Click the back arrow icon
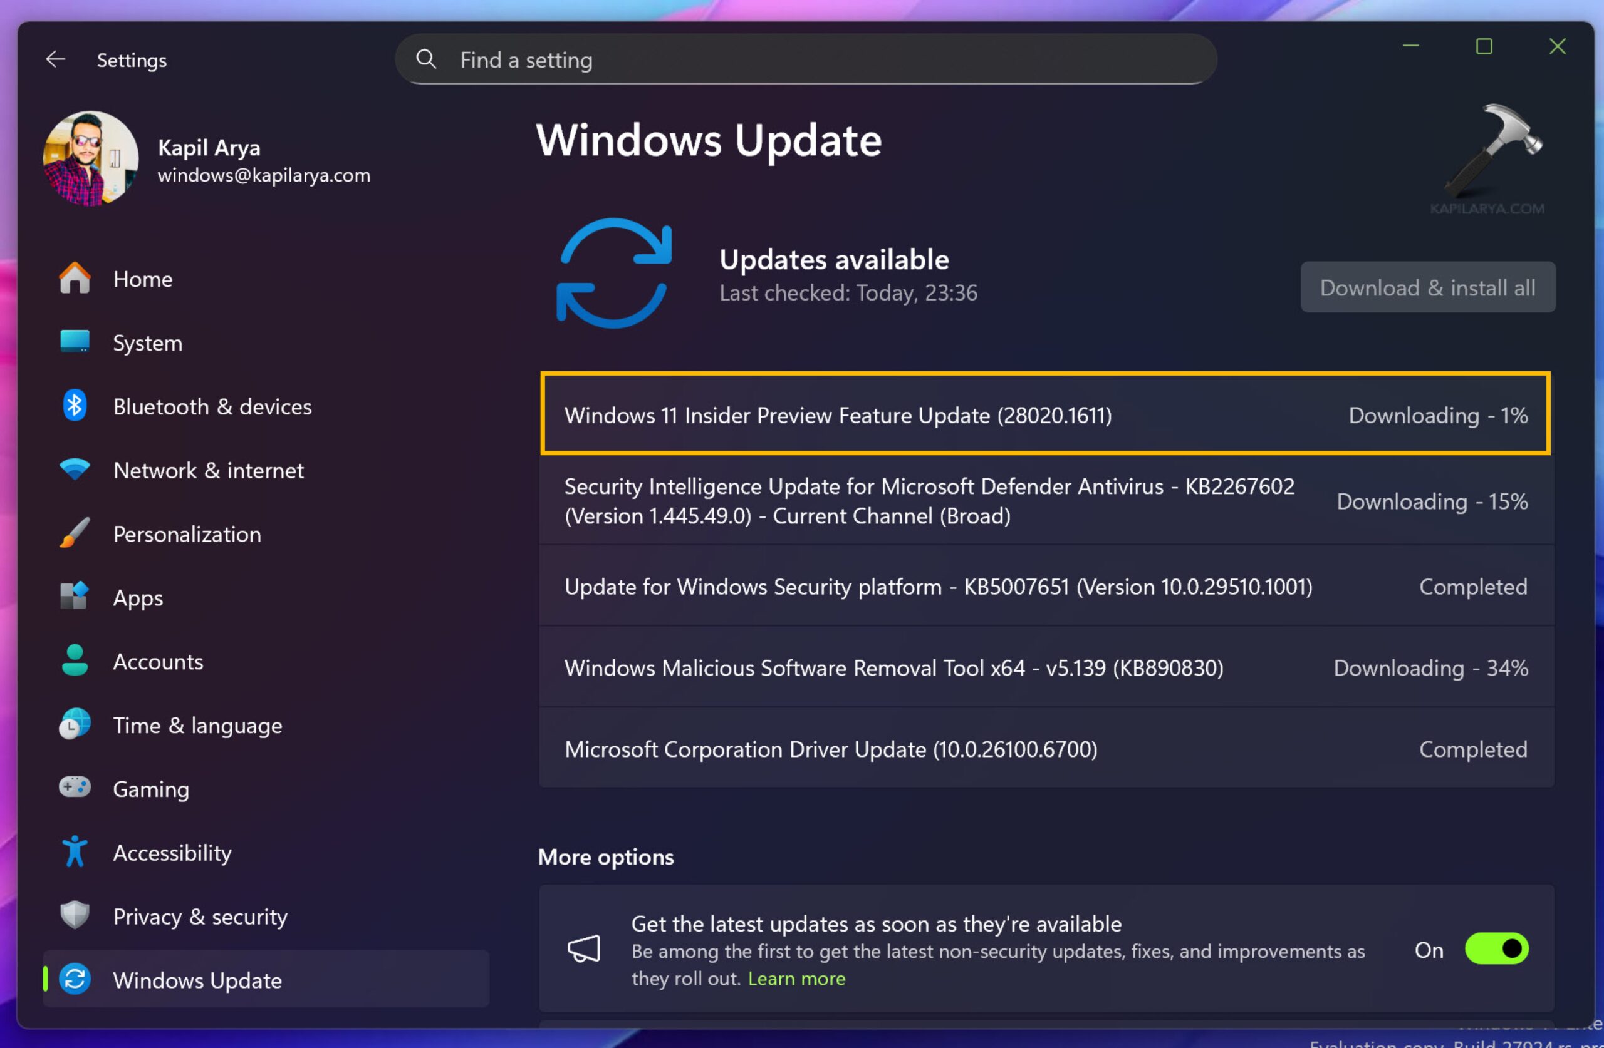Image resolution: width=1604 pixels, height=1048 pixels. [x=55, y=60]
